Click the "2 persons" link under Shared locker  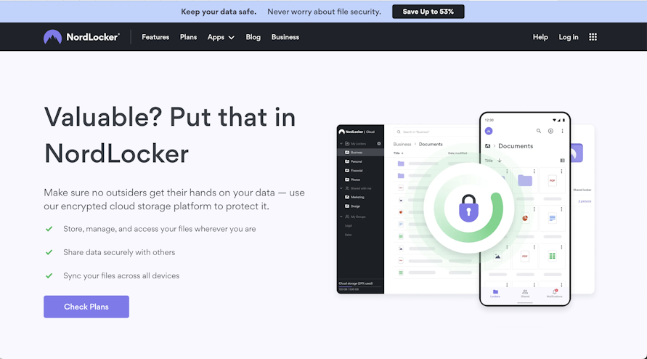(x=585, y=201)
